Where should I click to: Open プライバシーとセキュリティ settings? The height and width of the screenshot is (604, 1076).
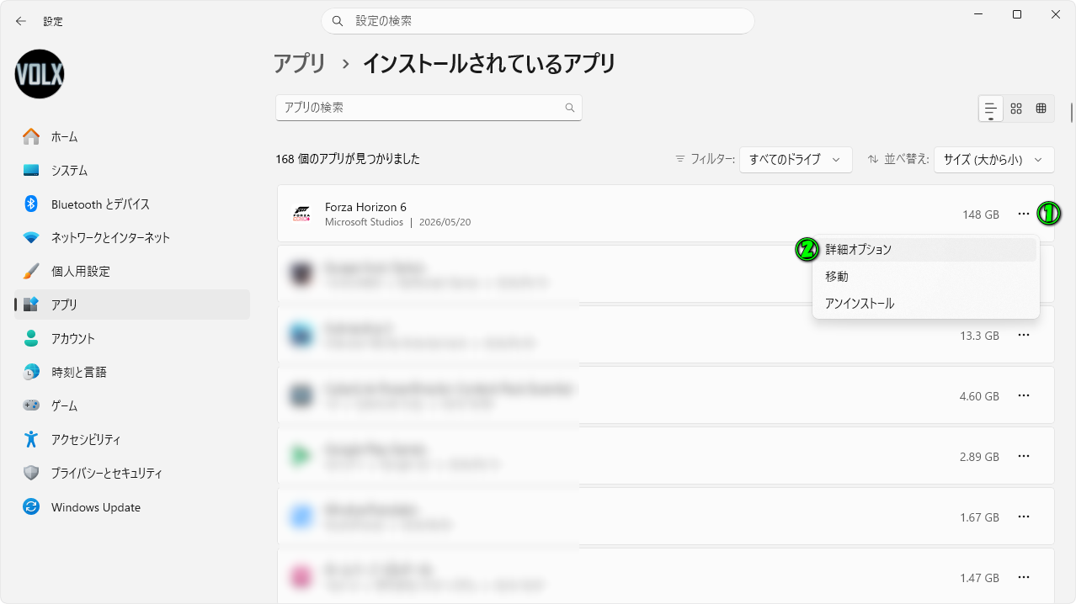[x=132, y=473]
